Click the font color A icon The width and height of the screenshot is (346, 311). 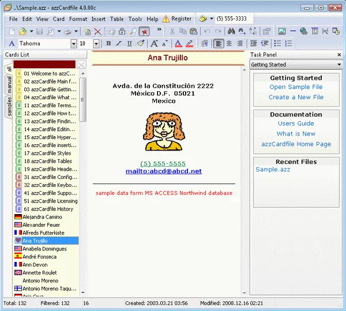(x=178, y=43)
